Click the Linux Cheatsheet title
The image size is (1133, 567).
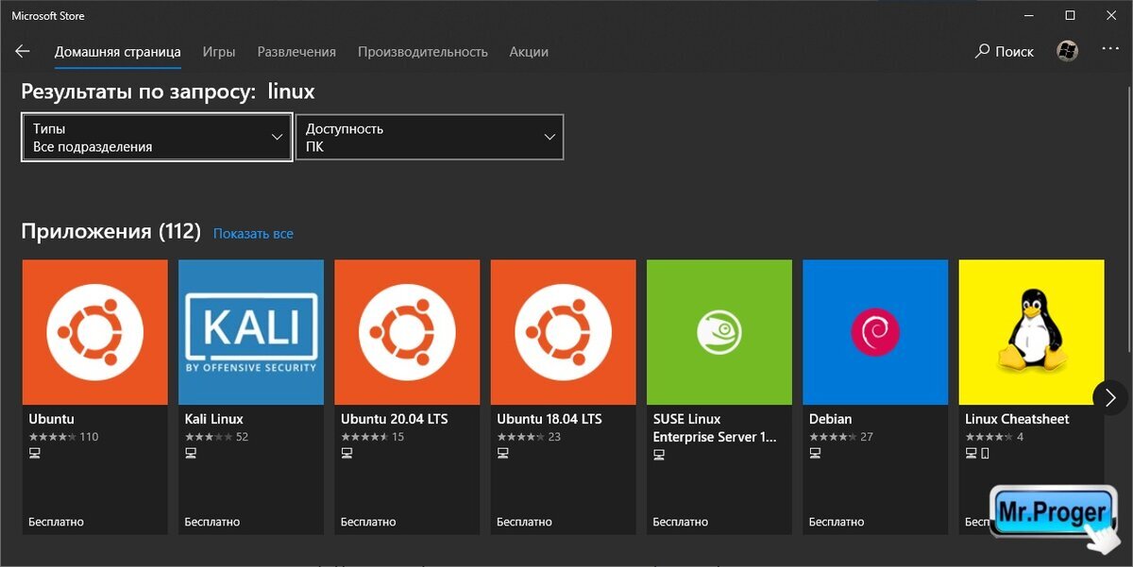(x=1017, y=419)
